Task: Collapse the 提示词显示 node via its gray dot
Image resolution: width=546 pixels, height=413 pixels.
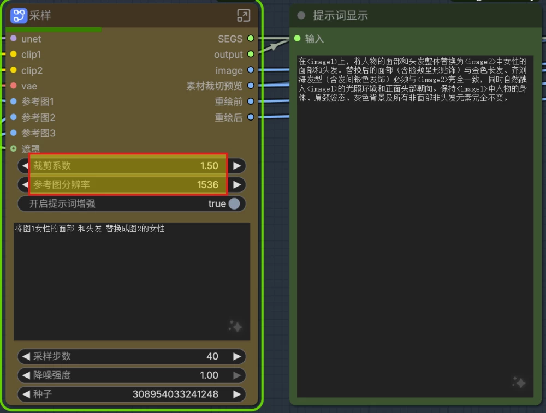Action: pos(301,15)
